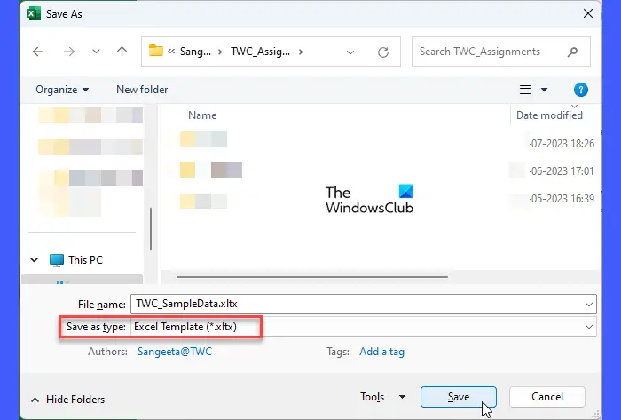Go up one folder level
The height and width of the screenshot is (420, 621).
(122, 52)
